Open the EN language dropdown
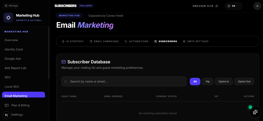This screenshot has width=263, height=121. [x=233, y=6]
